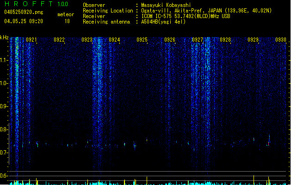Image resolution: width=291 pixels, height=185 pixels.
Task: Click the kHz axis unit label
Action: pyautogui.click(x=4, y=37)
